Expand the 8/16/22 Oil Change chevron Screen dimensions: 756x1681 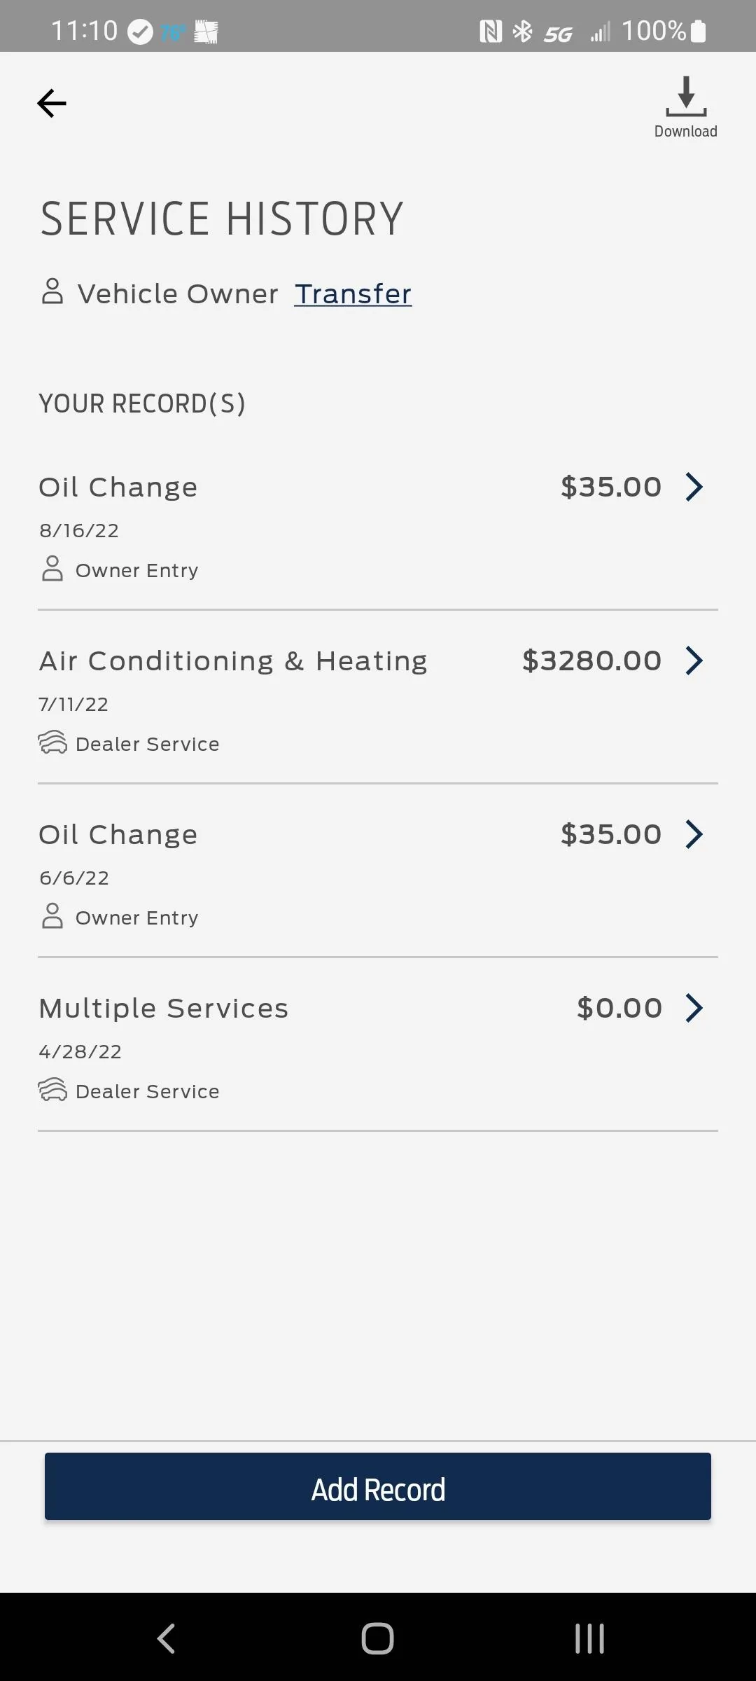(694, 487)
